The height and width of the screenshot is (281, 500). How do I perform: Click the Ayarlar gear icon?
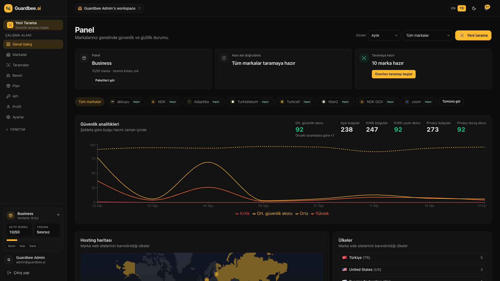click(x=8, y=117)
